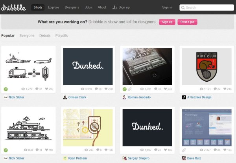This screenshot has height=163, width=236.
Task: Click the attachment paperclip on Dave Ruiz's shot
Action: 184,150
